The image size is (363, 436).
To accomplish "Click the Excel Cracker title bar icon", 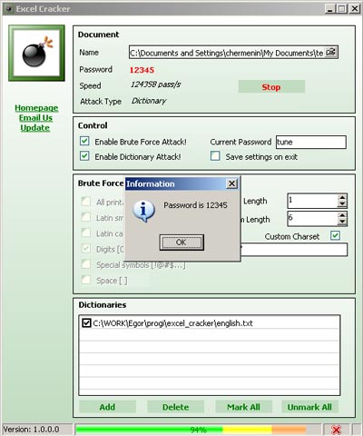I will click(x=10, y=9).
